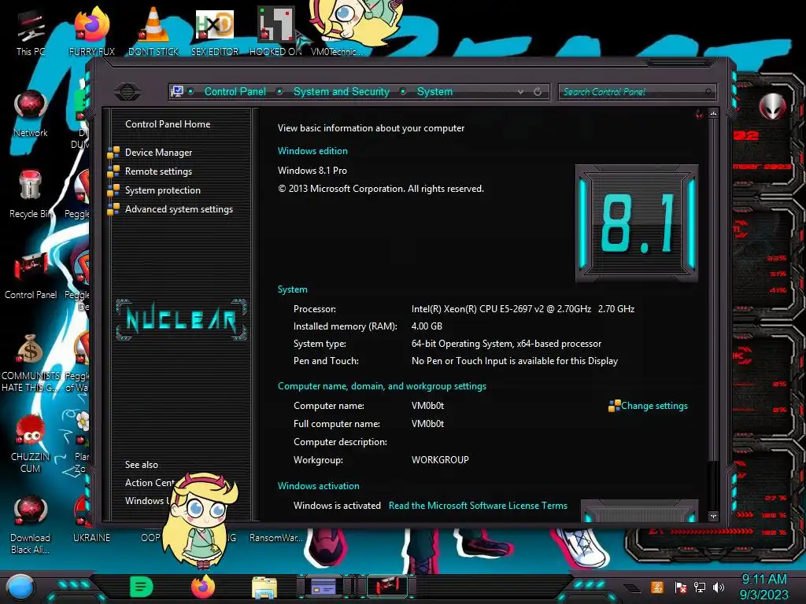
Task: Open the network tray icon
Action: pyautogui.click(x=700, y=587)
